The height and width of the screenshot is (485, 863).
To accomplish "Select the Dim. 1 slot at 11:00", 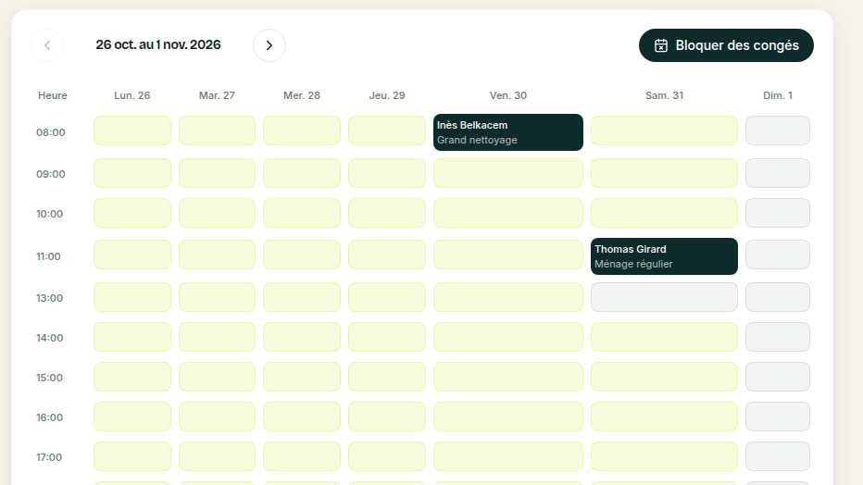I will coord(778,255).
